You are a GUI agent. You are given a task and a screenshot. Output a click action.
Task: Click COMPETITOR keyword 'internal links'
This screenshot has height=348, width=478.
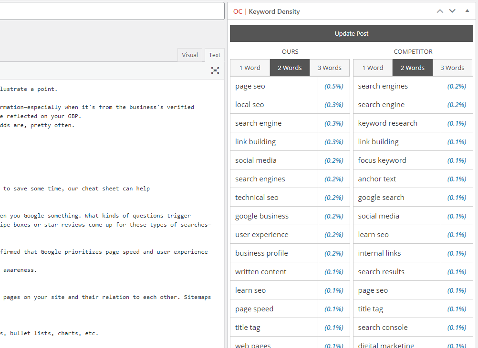coord(379,253)
